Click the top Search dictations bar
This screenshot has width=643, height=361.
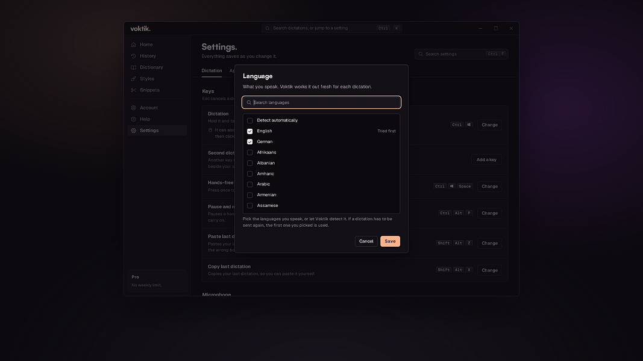332,28
